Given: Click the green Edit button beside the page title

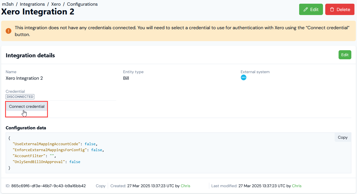Looking at the screenshot, I should (x=311, y=9).
